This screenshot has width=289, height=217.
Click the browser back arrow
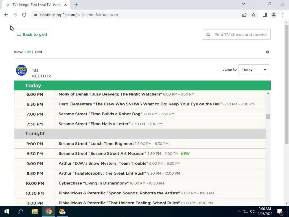[6, 15]
